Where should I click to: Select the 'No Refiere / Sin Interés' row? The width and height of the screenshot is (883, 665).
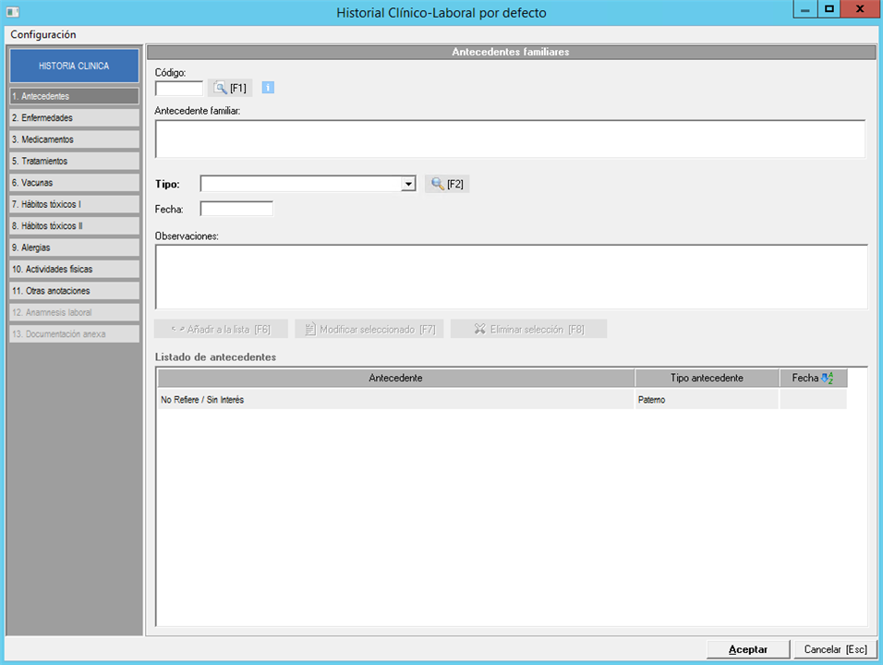coord(395,399)
